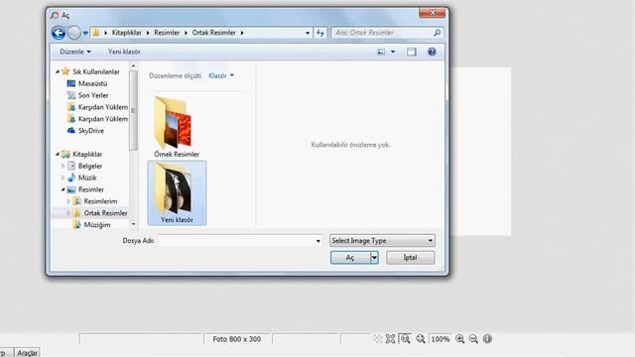
Task: Select Kitaplıklar in the address breadcrumb
Action: (x=127, y=33)
